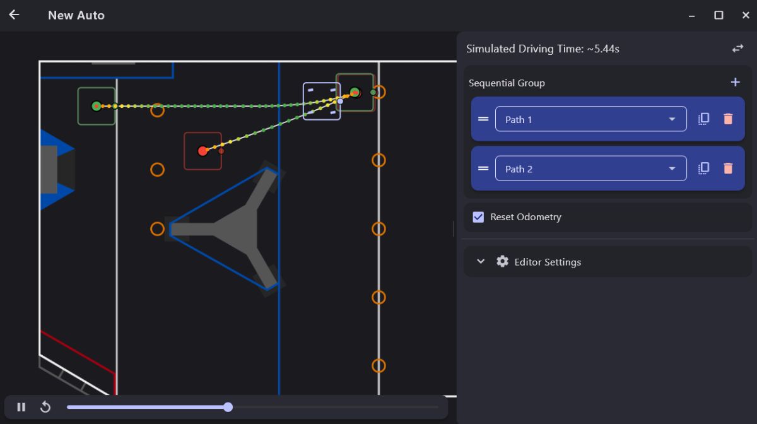Maximize the application window
This screenshot has height=424, width=757.
click(x=719, y=15)
